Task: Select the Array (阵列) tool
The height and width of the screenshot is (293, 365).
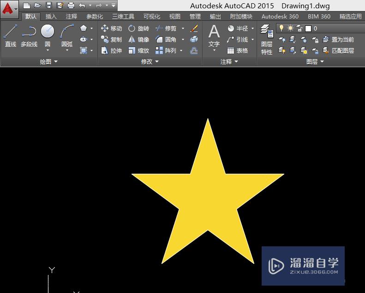Action: (x=166, y=50)
